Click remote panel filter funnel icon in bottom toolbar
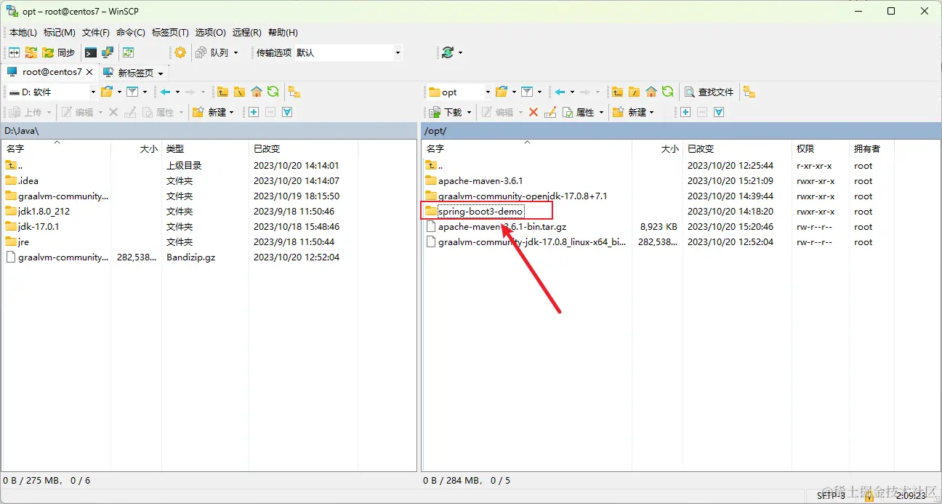Screen dimensions: 942x504 point(719,112)
